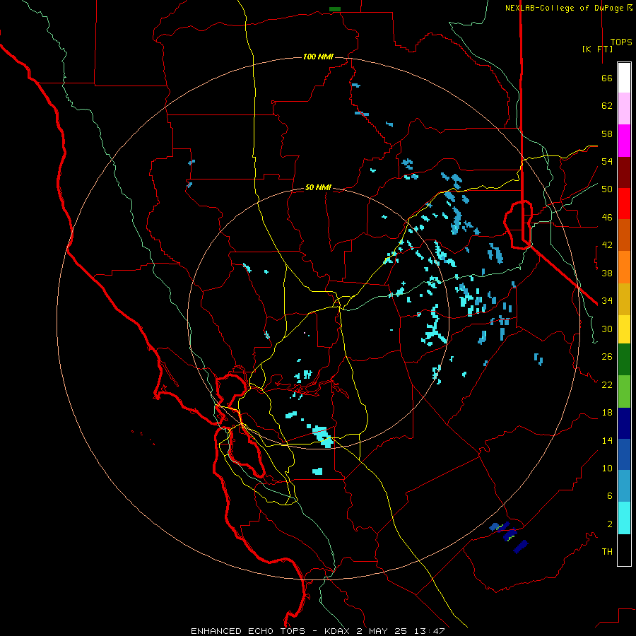Click the TOPS legend title
The height and width of the screenshot is (636, 636).
(621, 42)
